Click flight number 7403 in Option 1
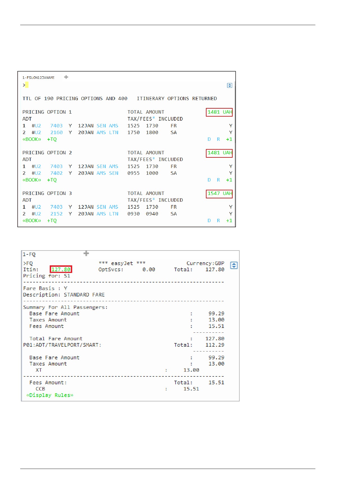Viewport: 348px width, 492px height. [56, 126]
